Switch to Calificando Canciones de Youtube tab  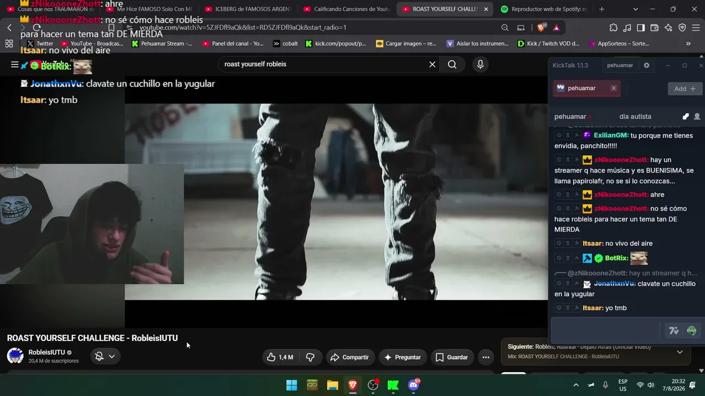coord(346,9)
